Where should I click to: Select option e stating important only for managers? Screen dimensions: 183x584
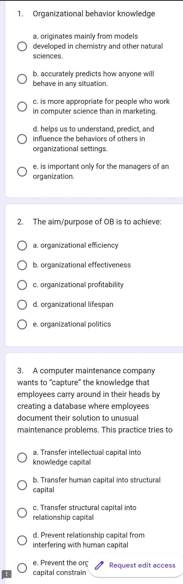coord(22,171)
